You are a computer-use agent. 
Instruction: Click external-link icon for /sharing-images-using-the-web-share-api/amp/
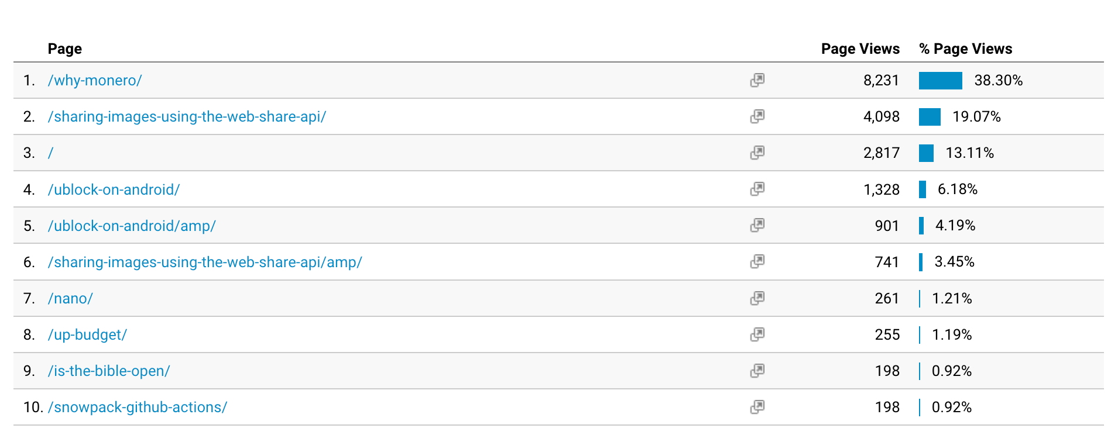pyautogui.click(x=757, y=261)
